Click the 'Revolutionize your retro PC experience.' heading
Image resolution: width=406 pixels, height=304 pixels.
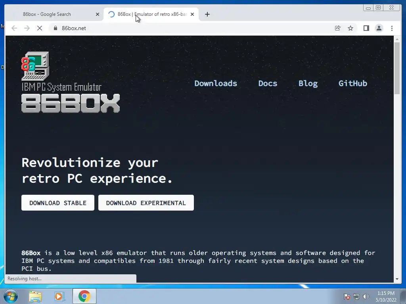(97, 171)
